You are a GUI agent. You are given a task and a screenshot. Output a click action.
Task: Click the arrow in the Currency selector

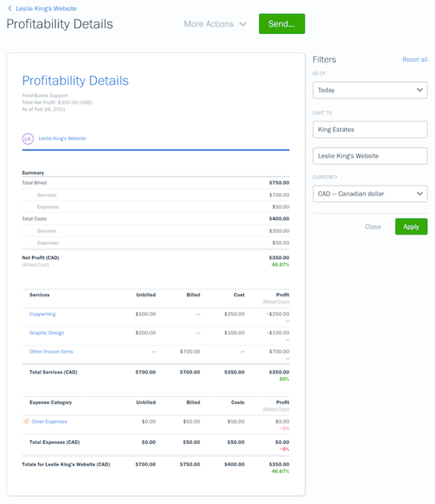coord(419,194)
